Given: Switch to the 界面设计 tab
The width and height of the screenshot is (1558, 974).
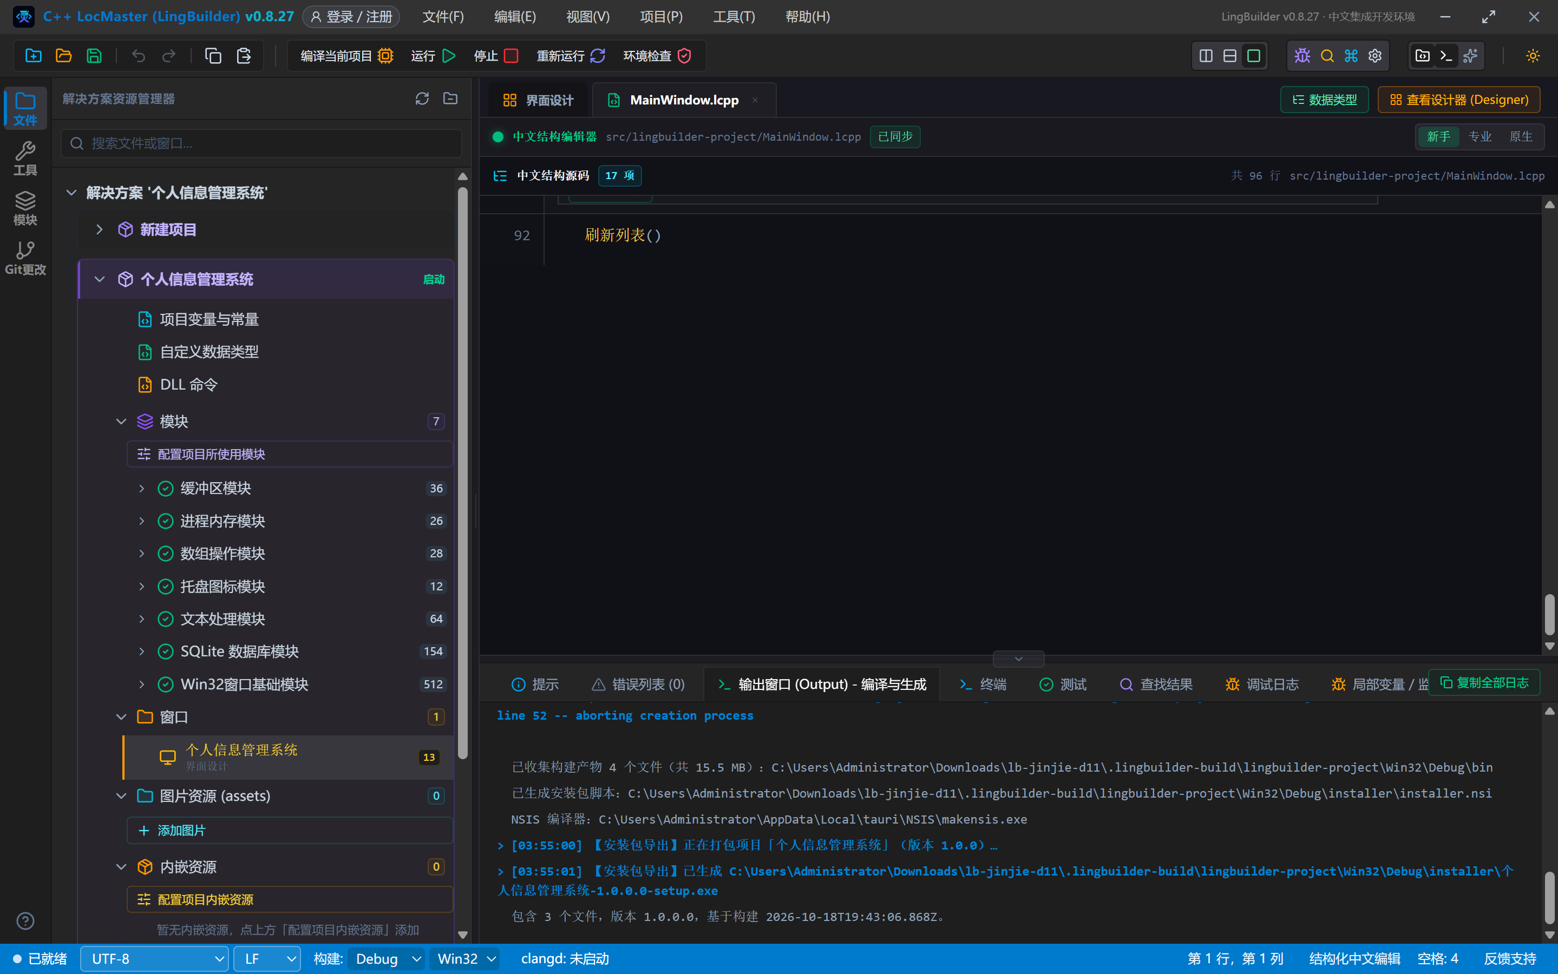Looking at the screenshot, I should pos(538,101).
